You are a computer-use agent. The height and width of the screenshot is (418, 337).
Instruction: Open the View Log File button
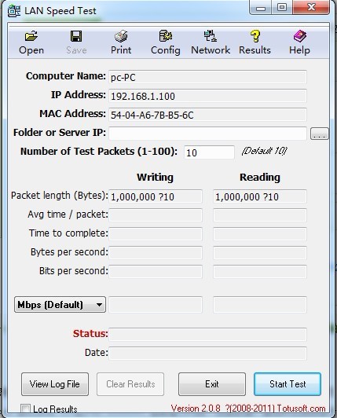55,384
